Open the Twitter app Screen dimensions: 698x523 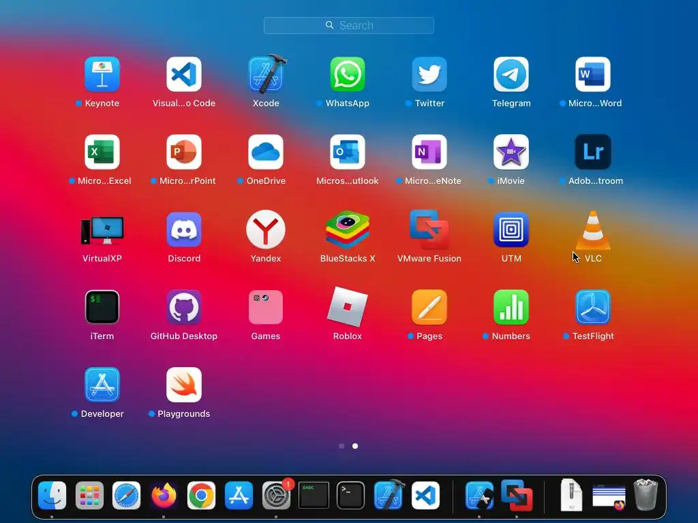(429, 74)
